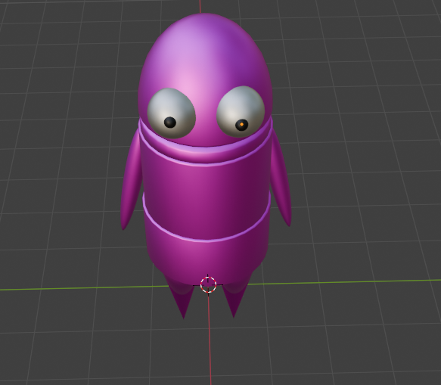Select the lower body section beneath the belt ring
The image size is (441, 385).
tap(207, 262)
